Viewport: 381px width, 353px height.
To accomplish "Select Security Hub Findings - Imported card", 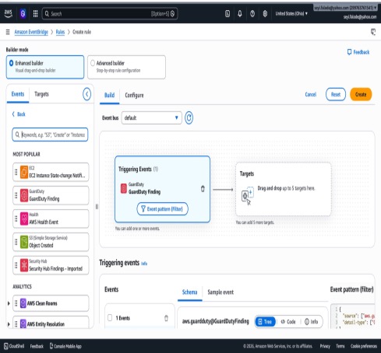I will 51,265.
